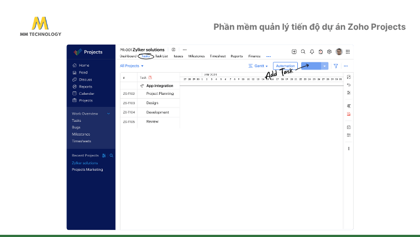Open the user profile avatar
This screenshot has width=420, height=237.
(x=339, y=52)
